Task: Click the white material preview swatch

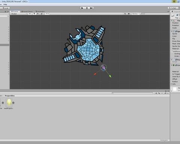Action: 175,89
